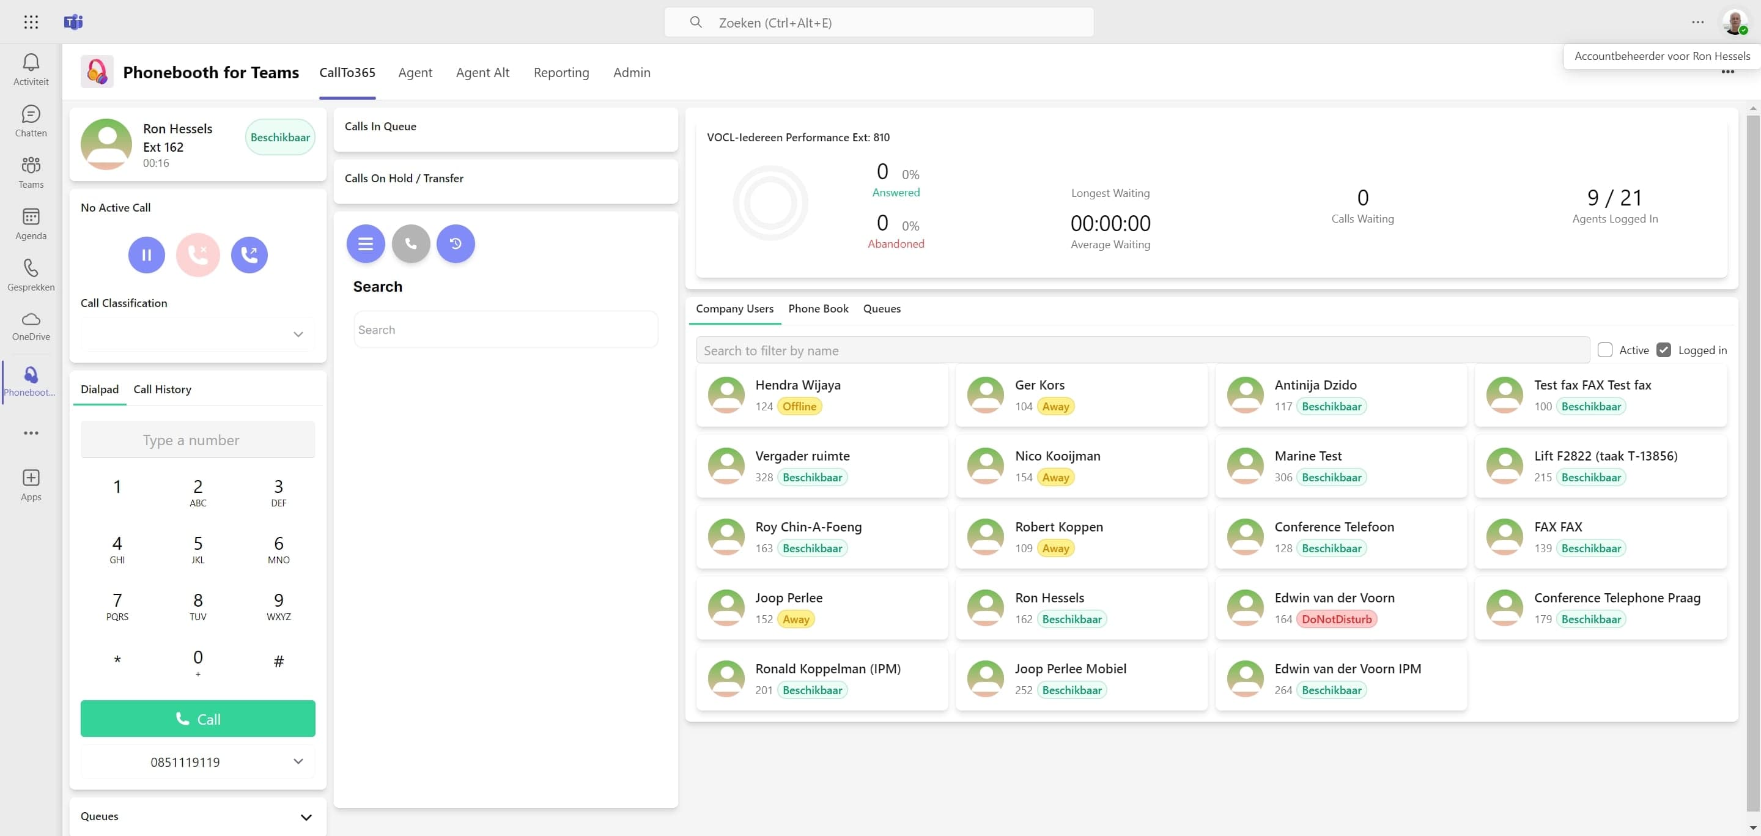Image resolution: width=1761 pixels, height=836 pixels.
Task: Open Gesprekken in the sidebar
Action: pos(31,275)
